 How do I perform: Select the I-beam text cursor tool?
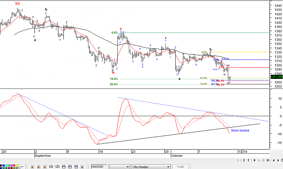(x=248, y=160)
